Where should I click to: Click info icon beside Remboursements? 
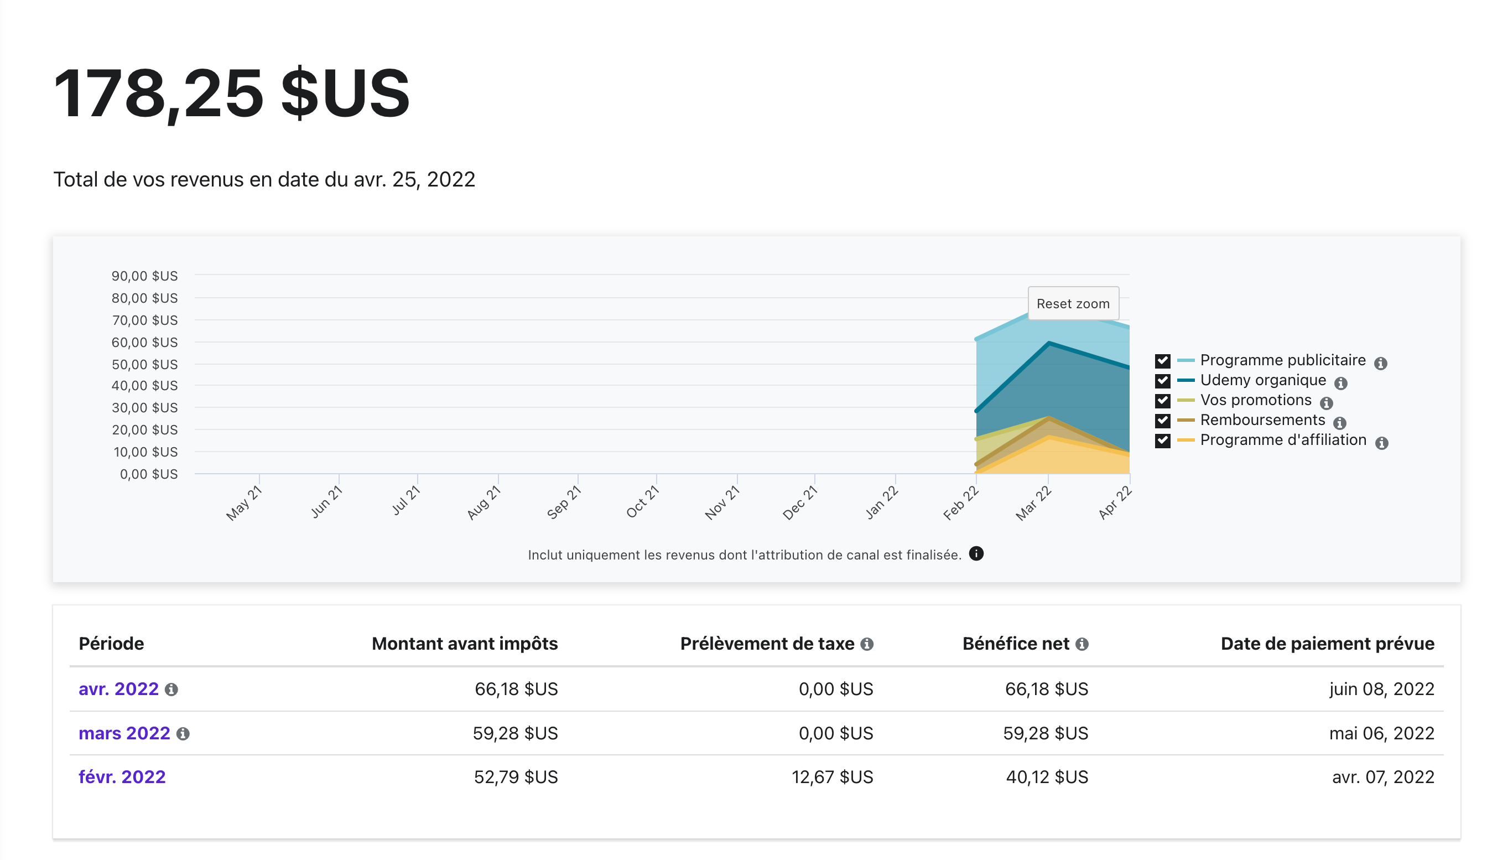[1340, 423]
